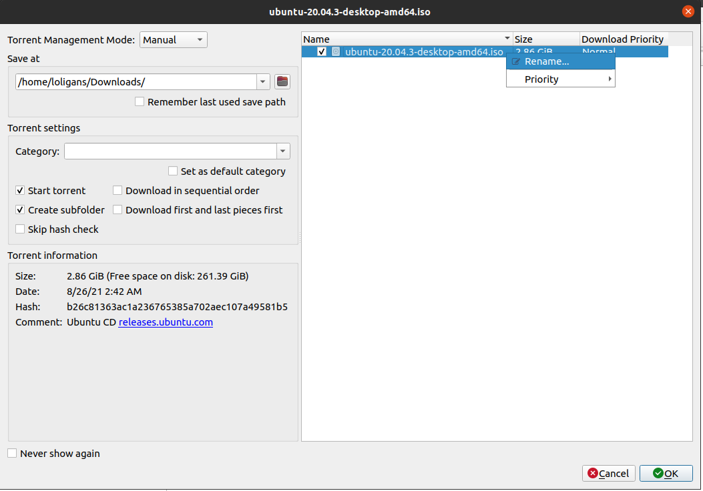
Task: Disable the Start torrent option
Action: tap(19, 190)
